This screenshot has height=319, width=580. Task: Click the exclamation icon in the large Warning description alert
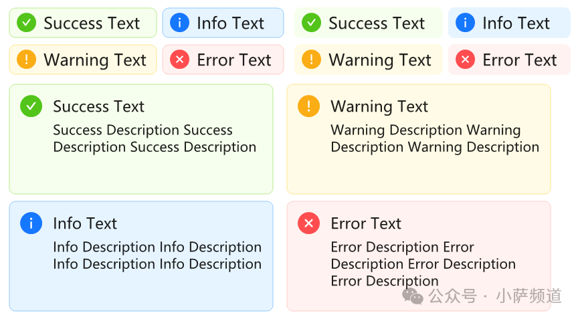pos(308,106)
